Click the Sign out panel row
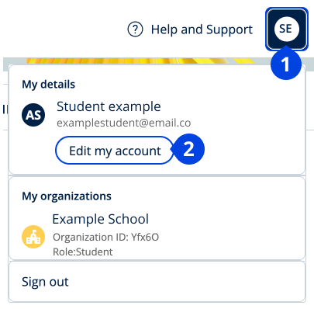314x309 pixels. (157, 282)
